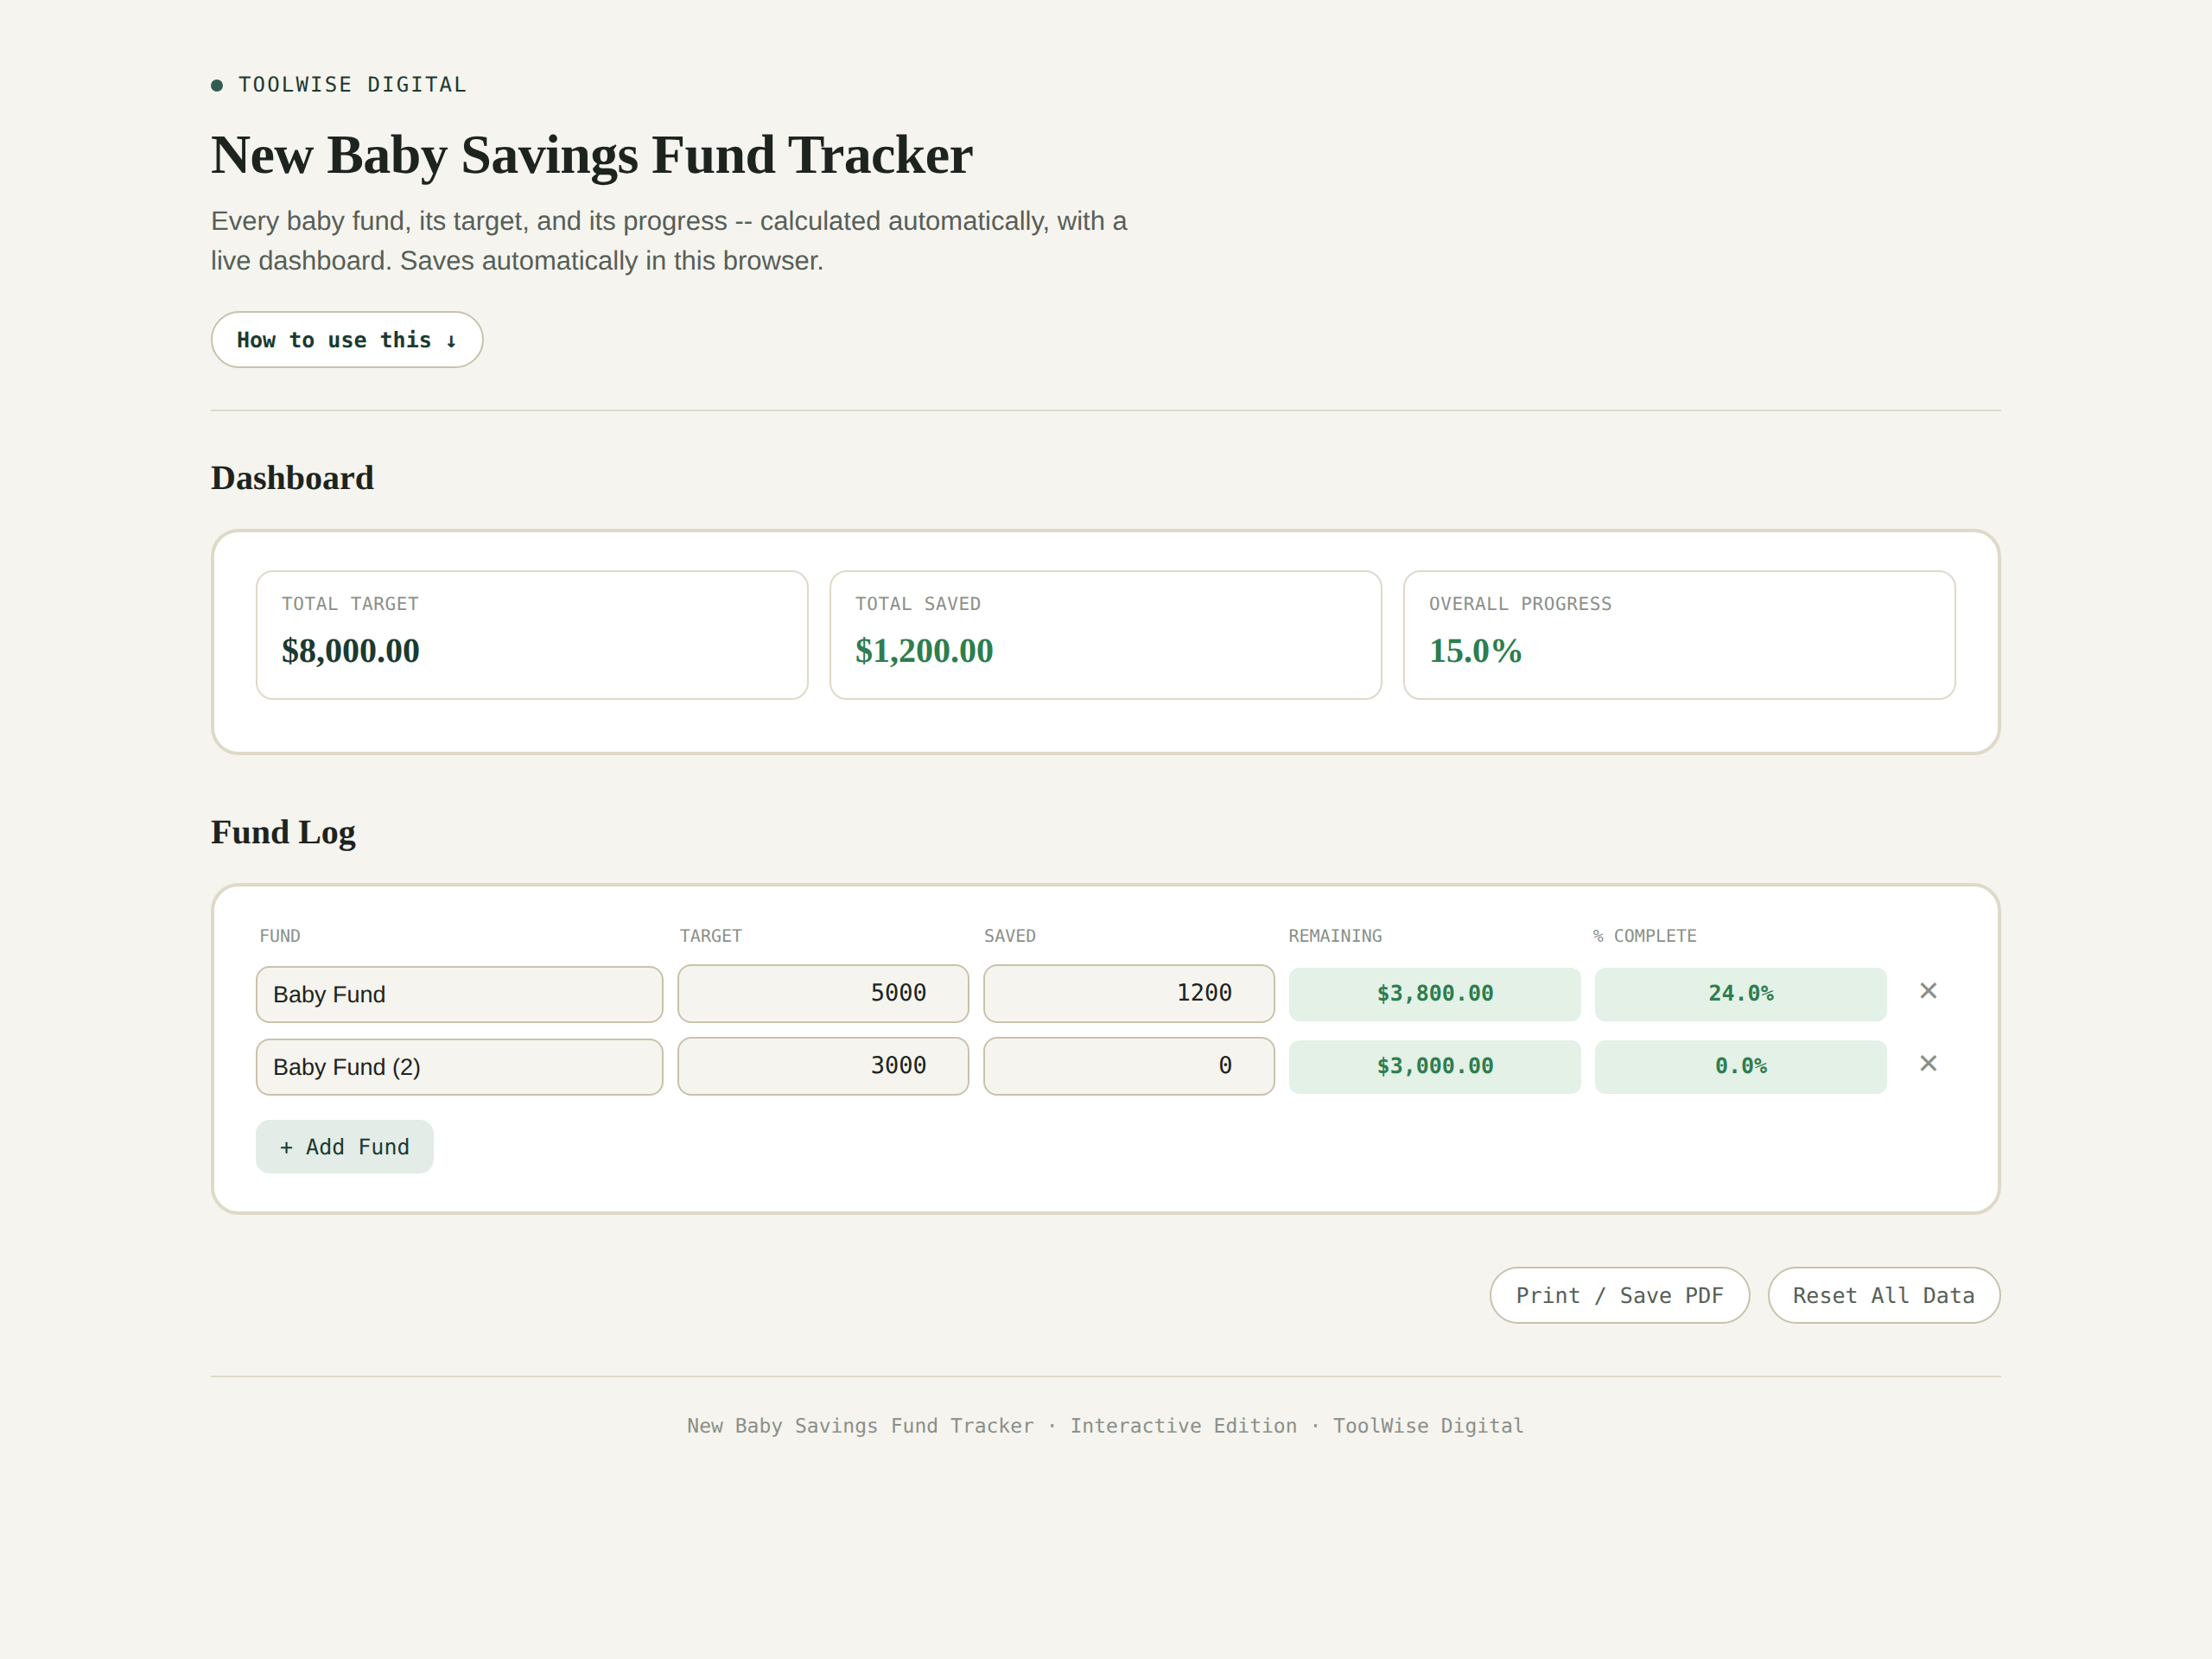Image resolution: width=2212 pixels, height=1659 pixels.
Task: Click the 1200 saved input
Action: click(x=1129, y=993)
